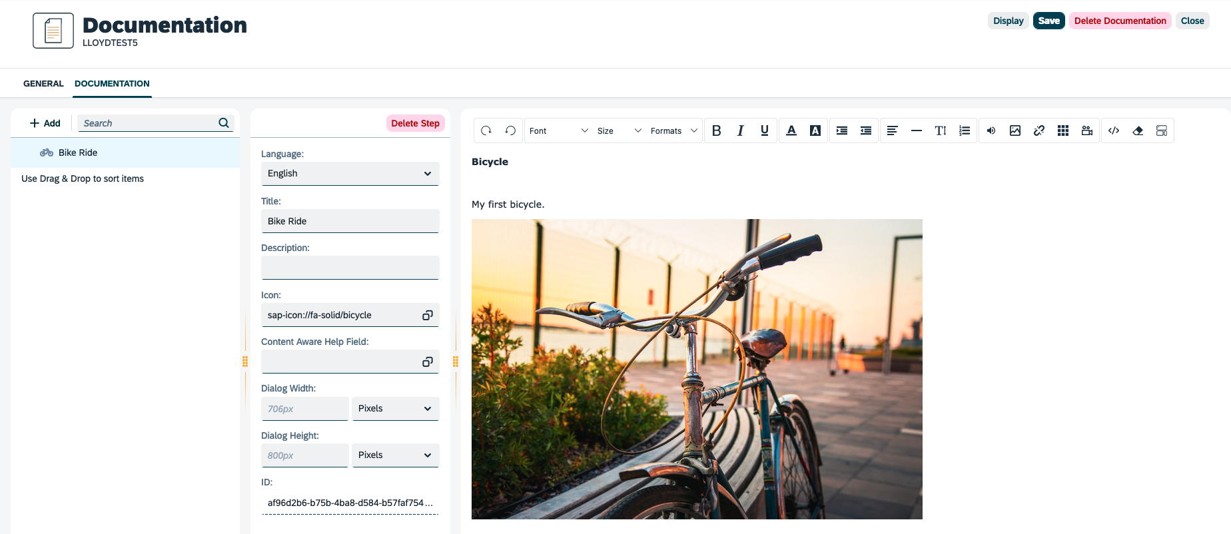1231x534 pixels.
Task: Toggle underline formatting
Action: [765, 131]
